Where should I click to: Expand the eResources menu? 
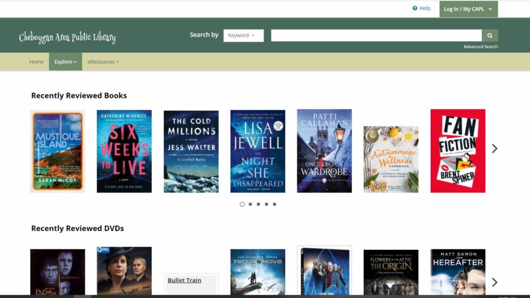(103, 62)
